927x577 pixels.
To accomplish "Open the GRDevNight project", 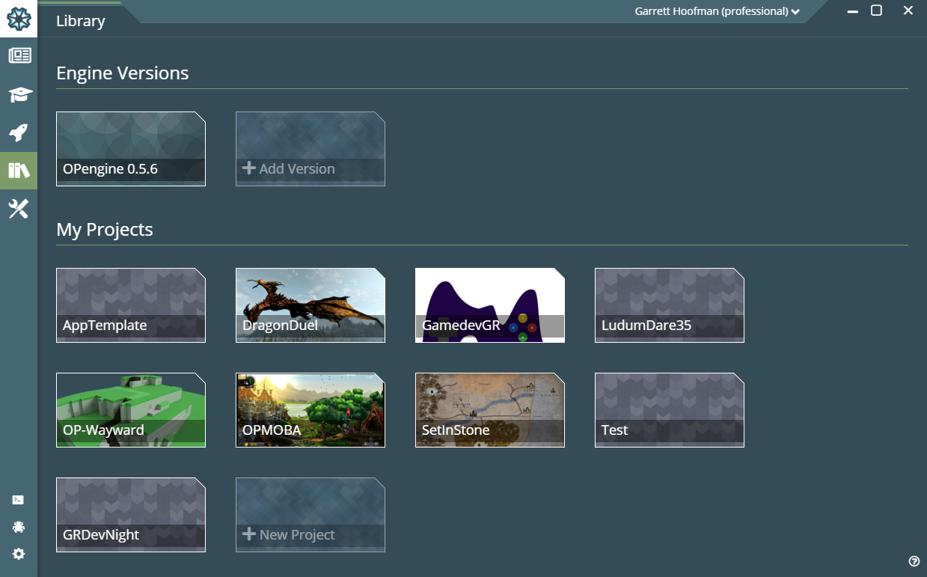I will (130, 514).
